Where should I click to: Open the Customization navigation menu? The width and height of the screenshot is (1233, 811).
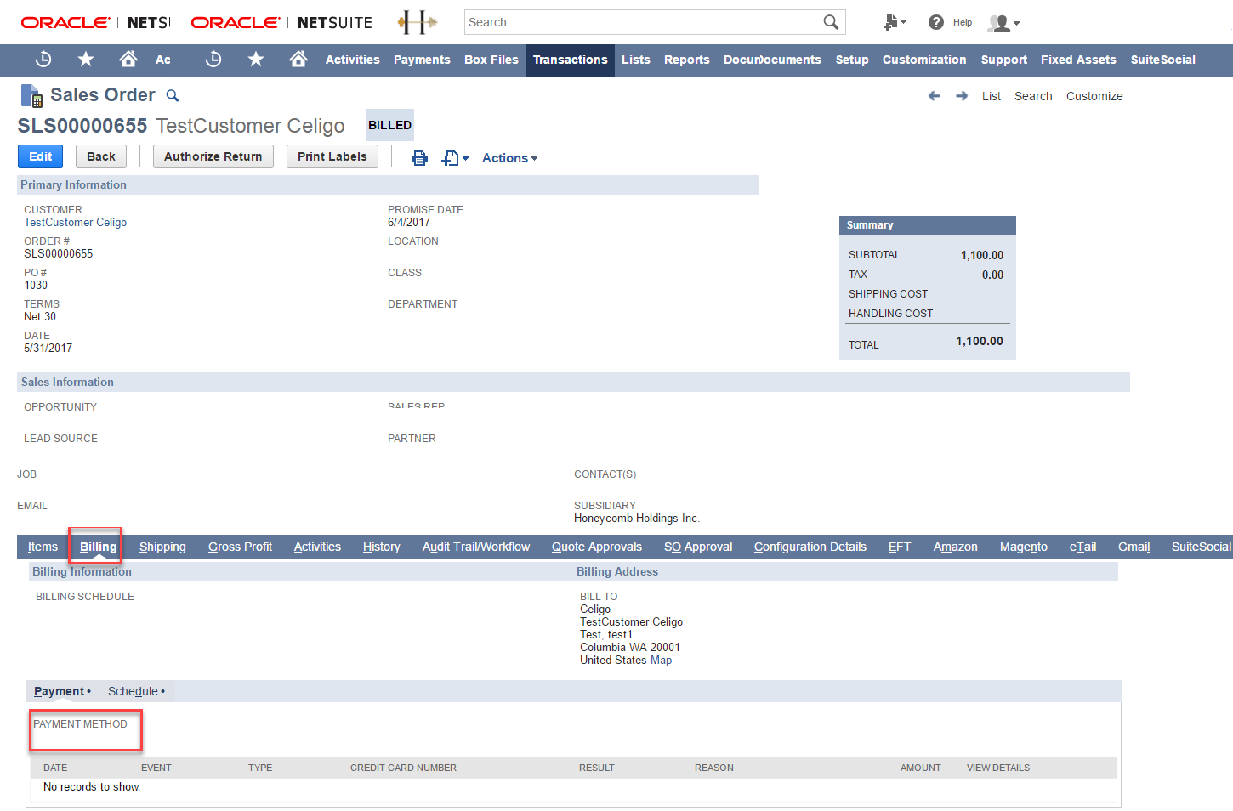click(x=924, y=60)
